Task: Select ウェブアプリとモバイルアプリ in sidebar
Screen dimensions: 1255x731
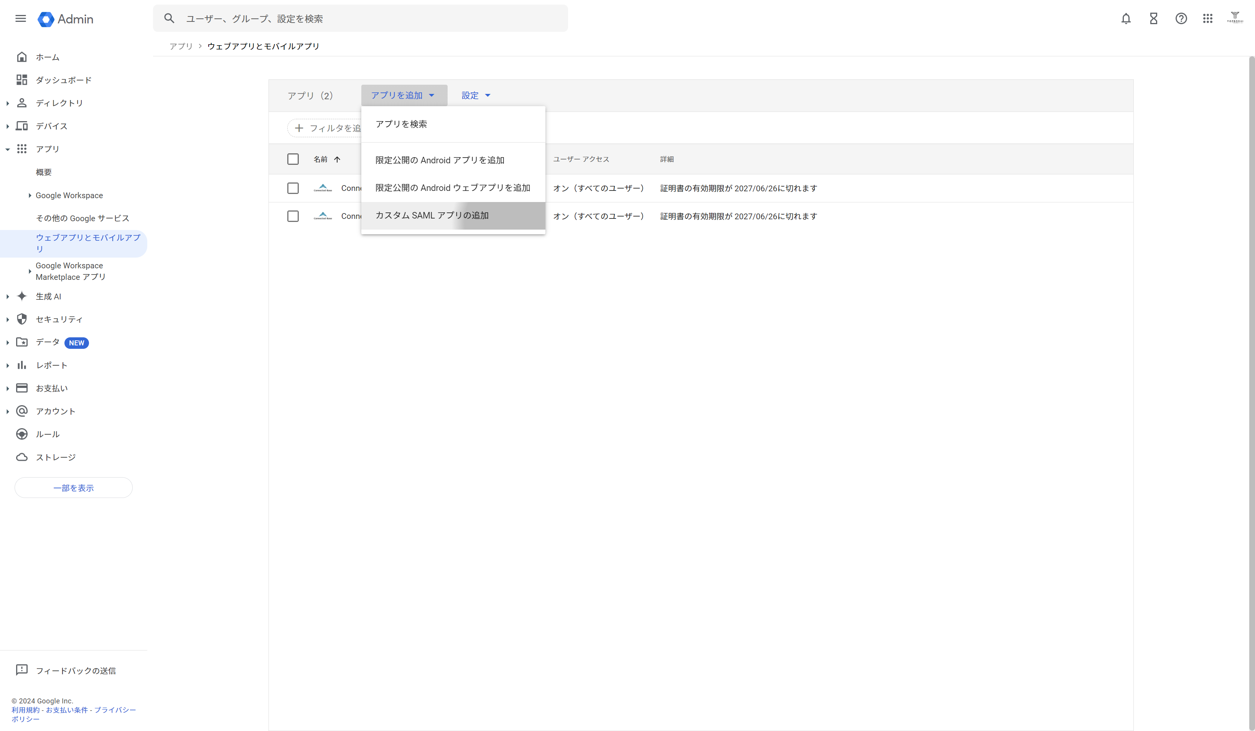Action: coord(74,243)
